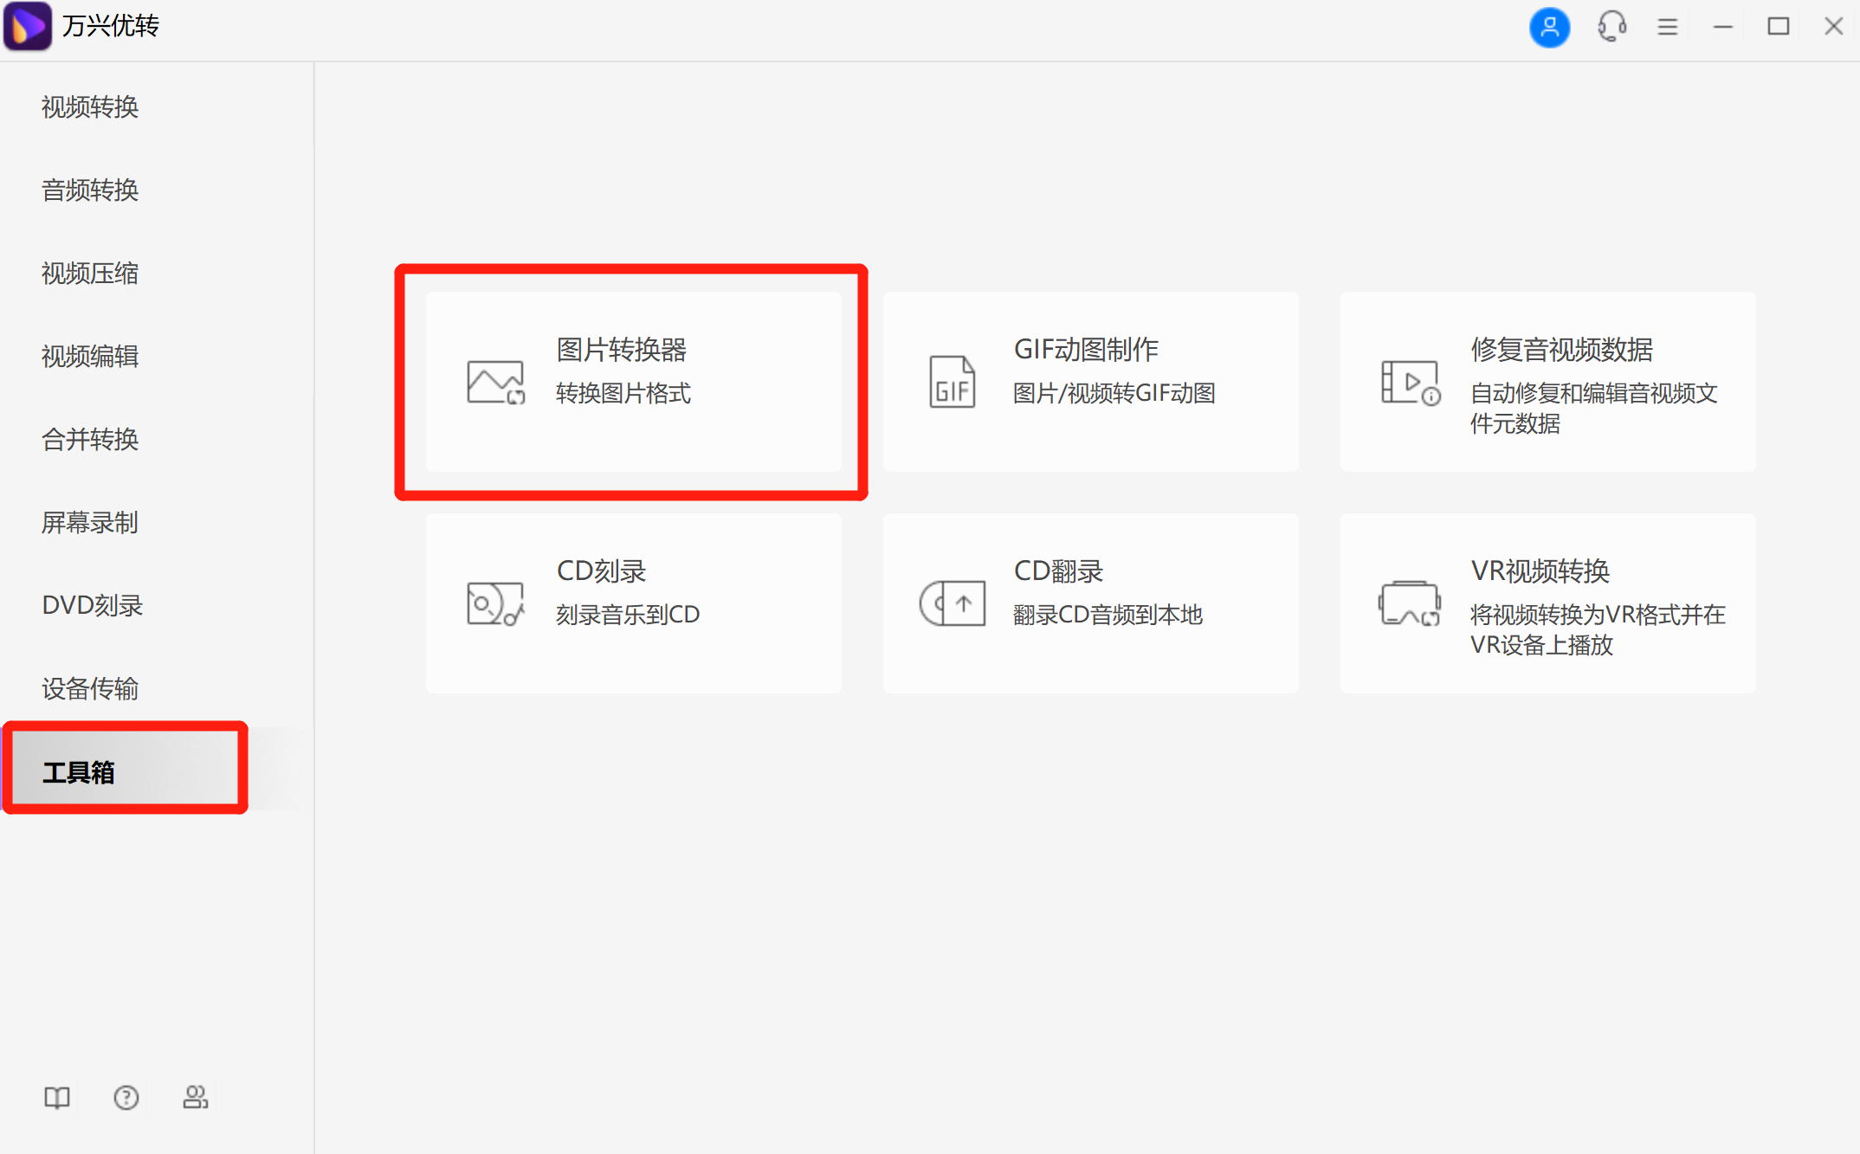
Task: Click the 万兴优转 app logo
Action: [x=27, y=27]
